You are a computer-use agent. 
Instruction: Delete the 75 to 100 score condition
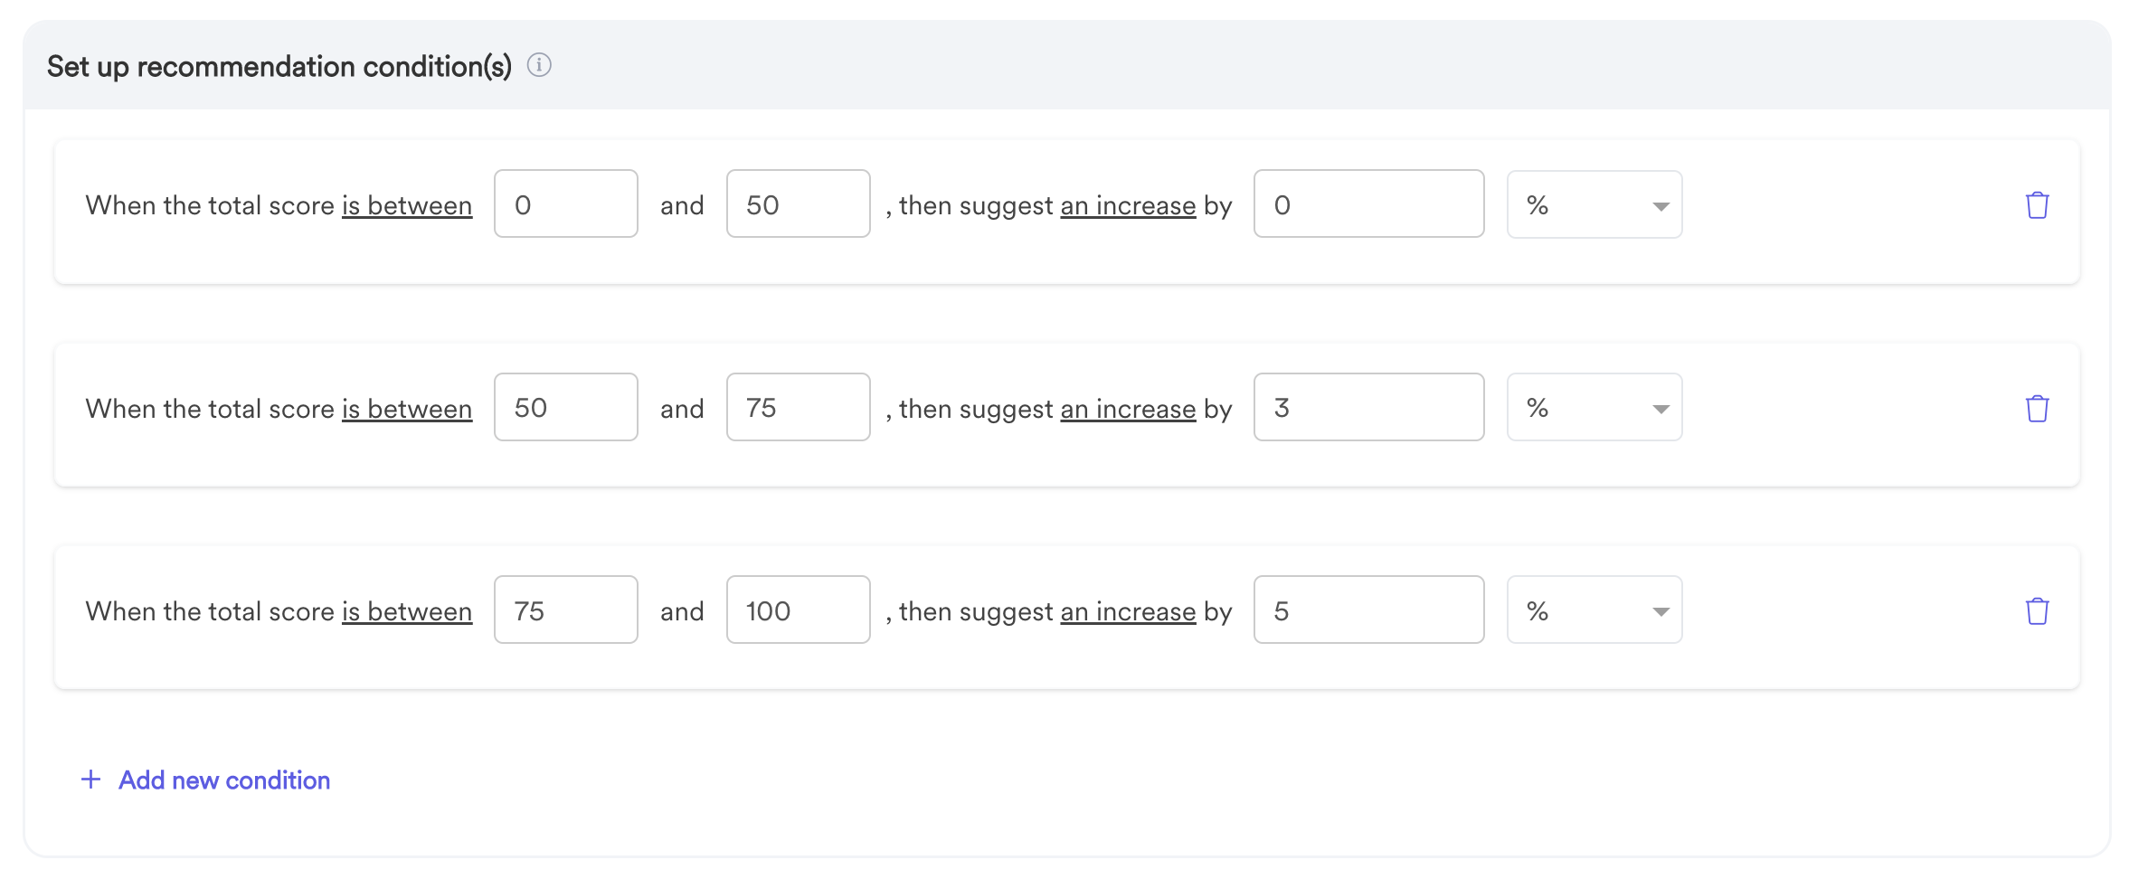click(x=2037, y=611)
